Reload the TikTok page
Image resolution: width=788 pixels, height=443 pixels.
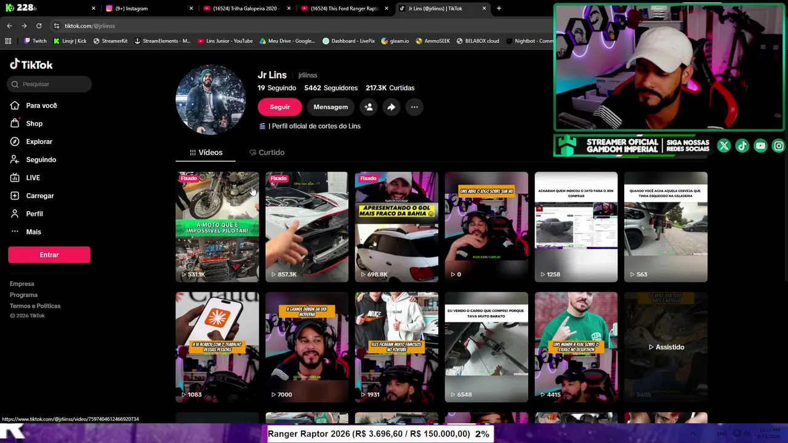pos(39,26)
